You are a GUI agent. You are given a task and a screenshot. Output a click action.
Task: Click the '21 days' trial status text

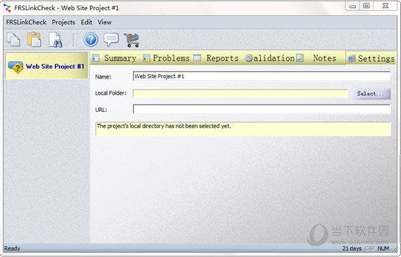tap(352, 248)
